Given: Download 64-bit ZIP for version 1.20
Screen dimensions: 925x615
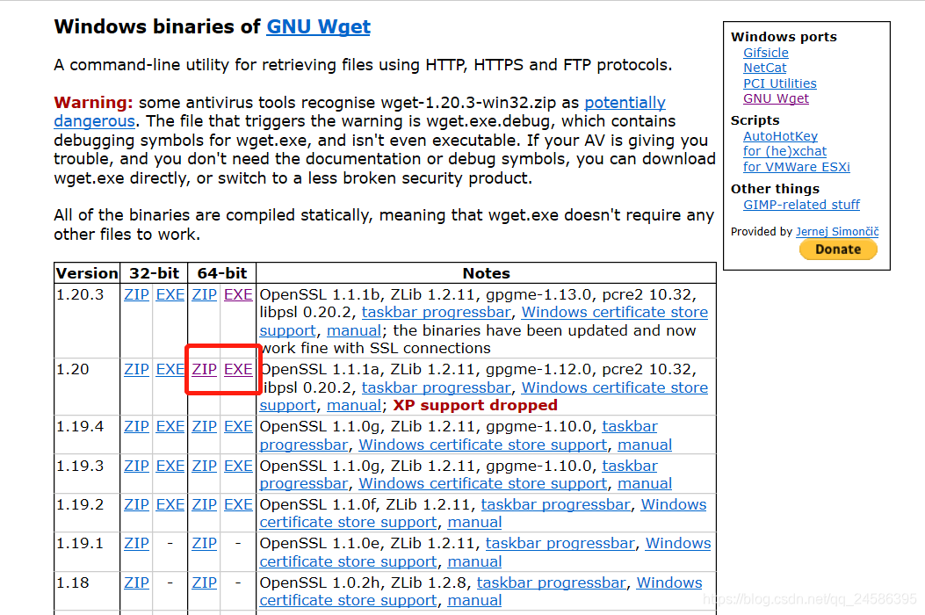Looking at the screenshot, I should pos(204,370).
